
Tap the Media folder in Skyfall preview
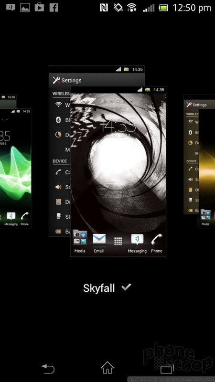pos(80,242)
